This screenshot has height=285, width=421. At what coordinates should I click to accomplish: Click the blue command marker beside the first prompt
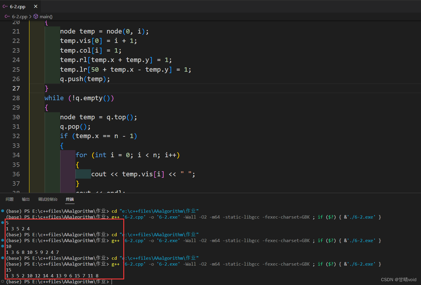[x=3, y=211]
